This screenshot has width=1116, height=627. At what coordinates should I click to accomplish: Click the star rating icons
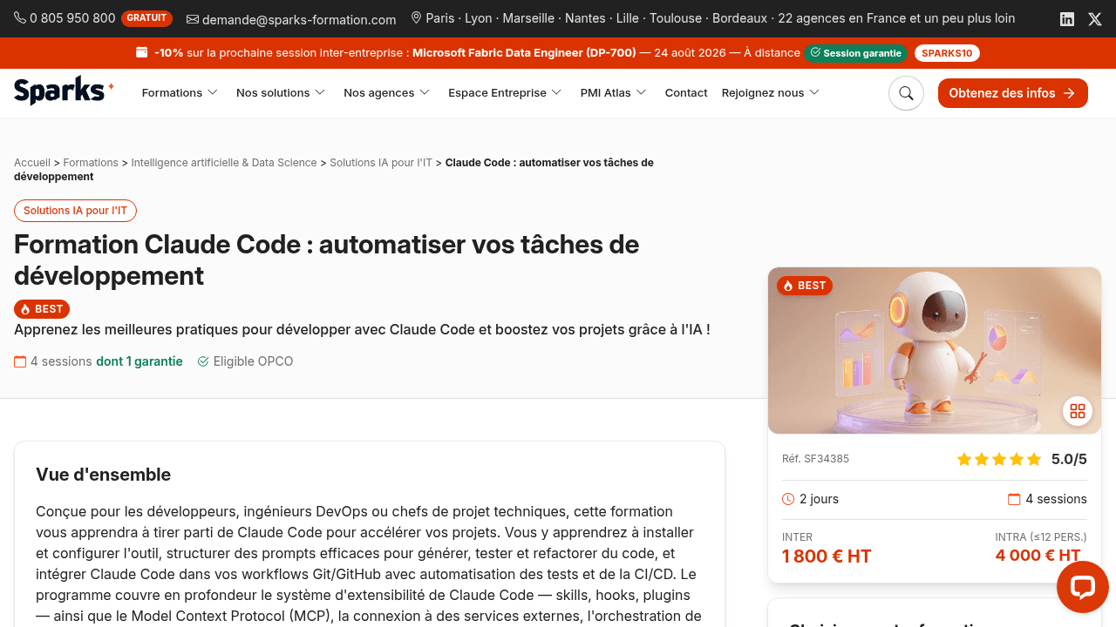click(x=999, y=459)
